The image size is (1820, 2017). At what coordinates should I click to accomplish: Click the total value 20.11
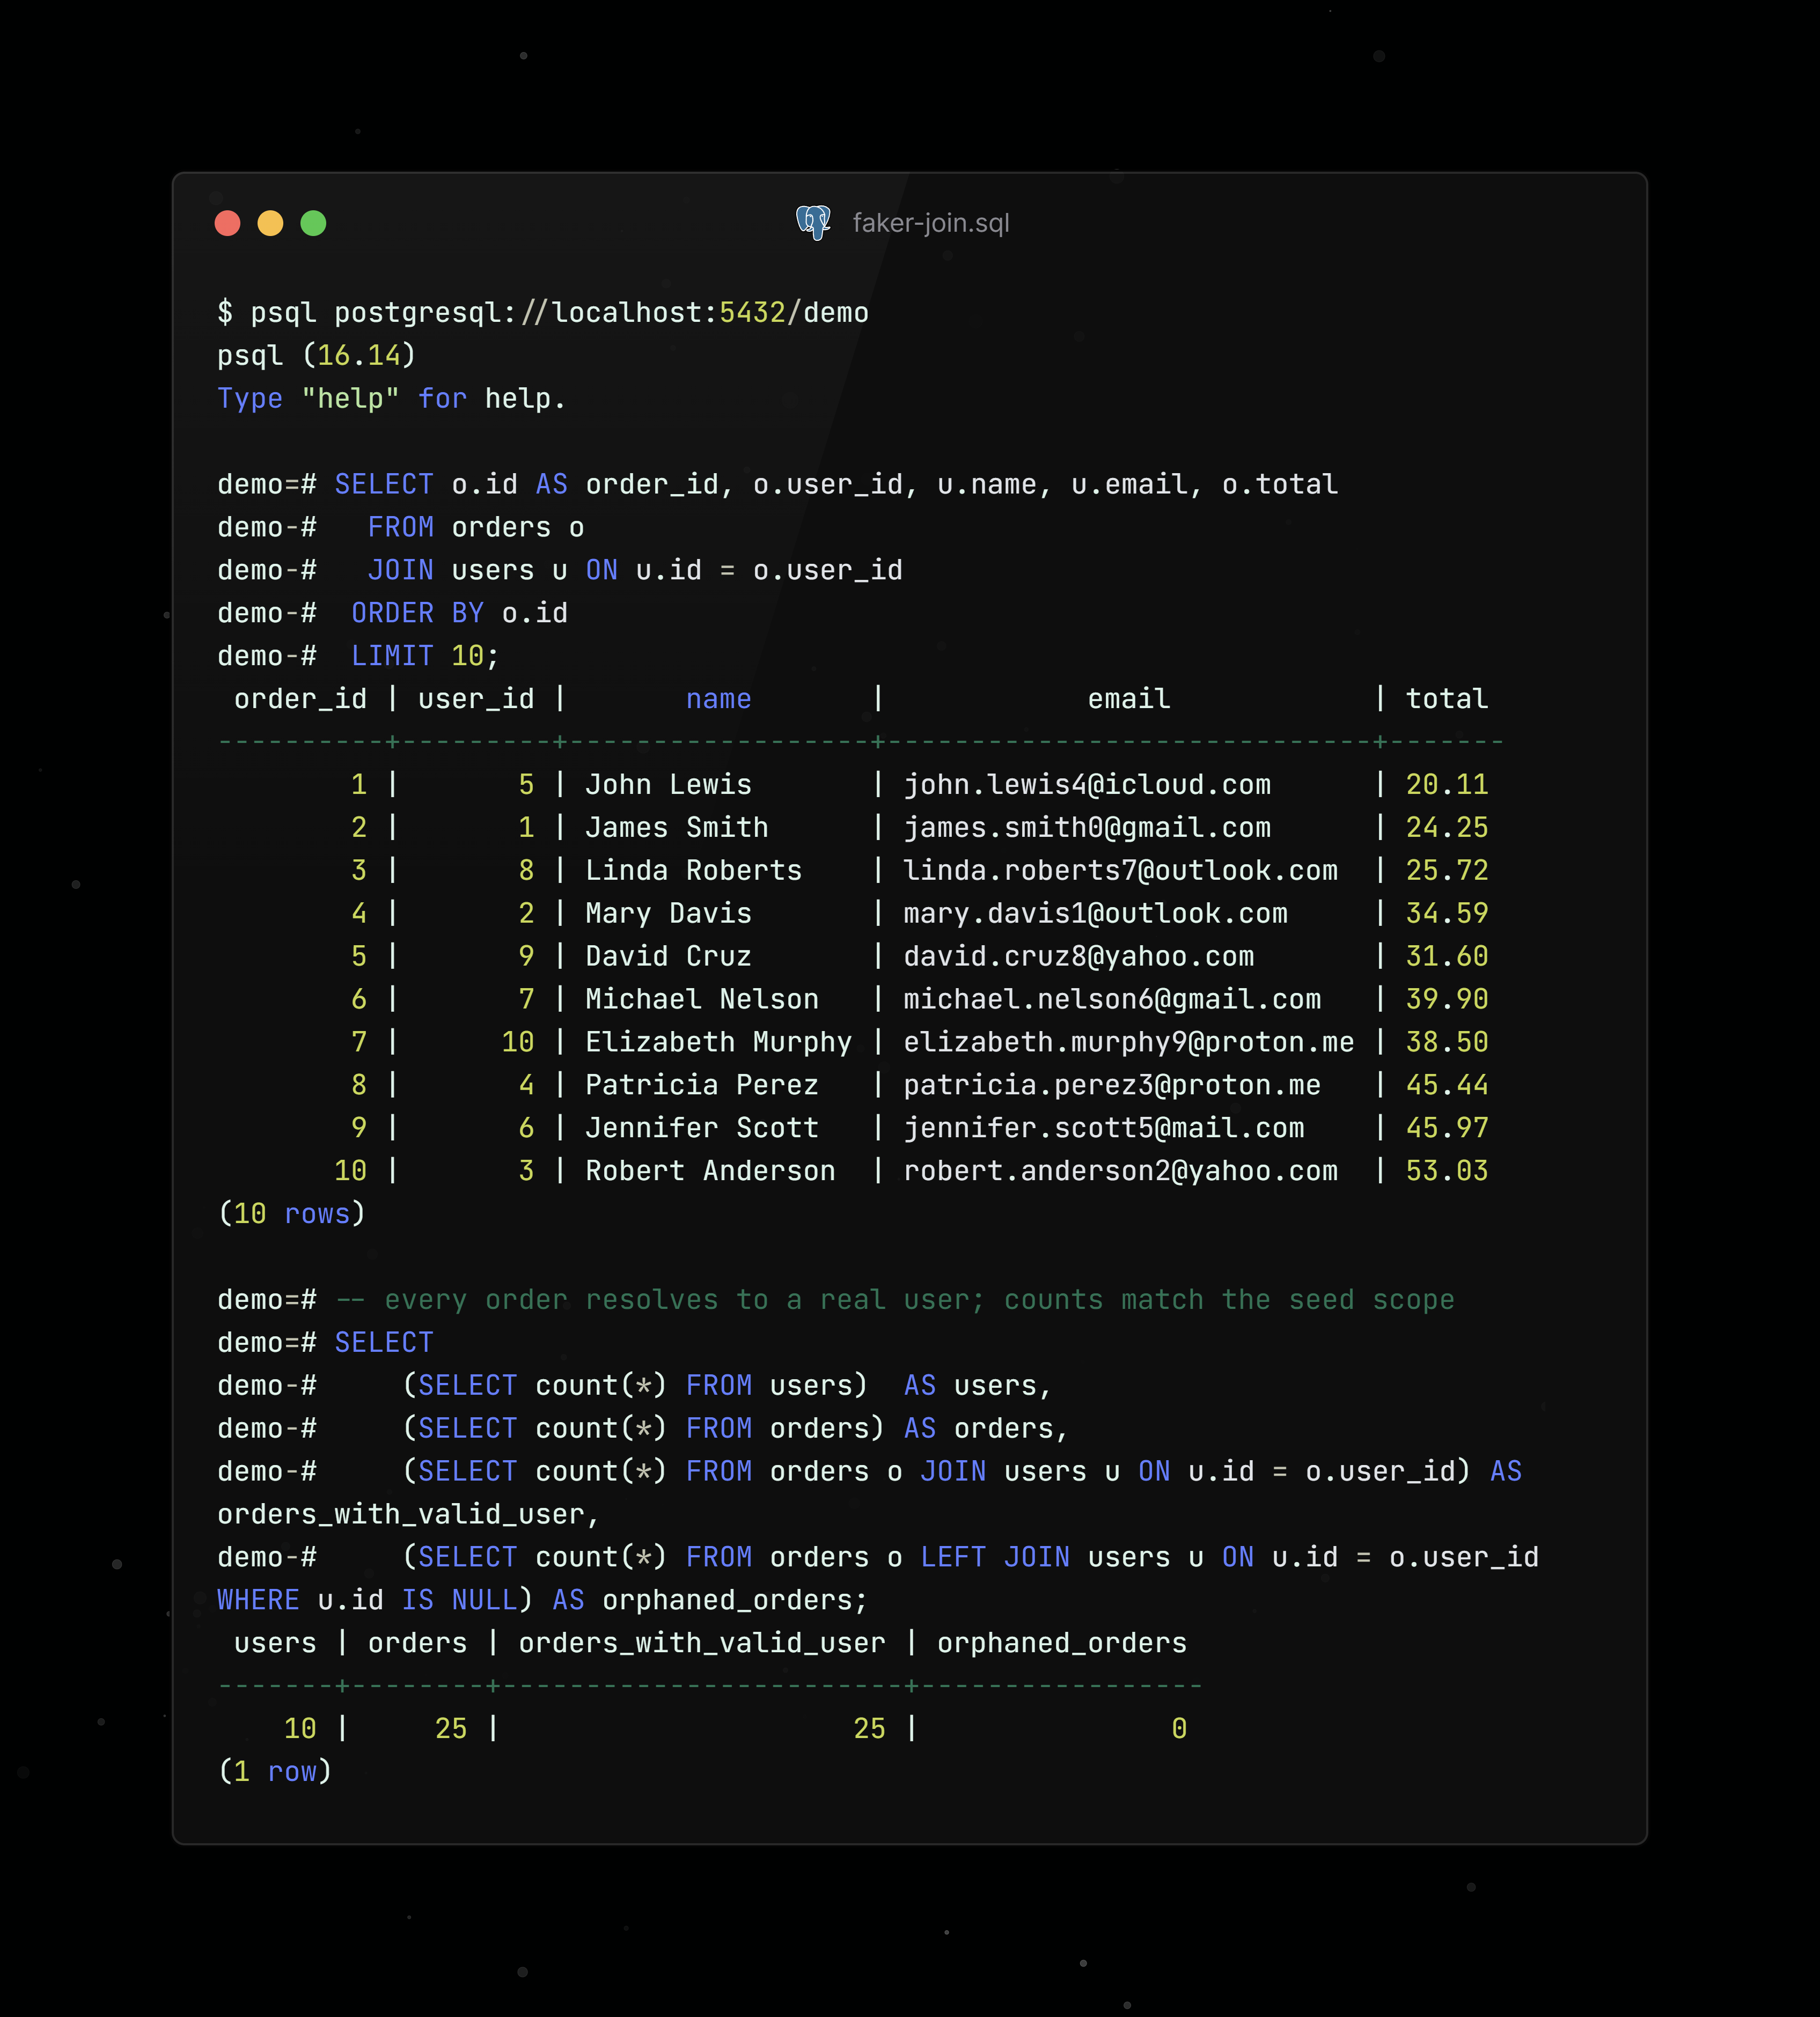1447,785
